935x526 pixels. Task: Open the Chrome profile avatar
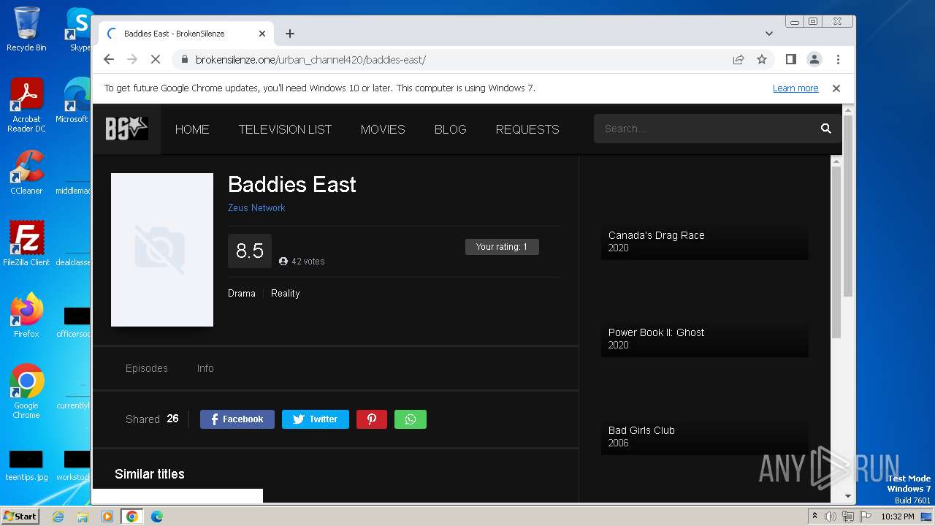(814, 60)
